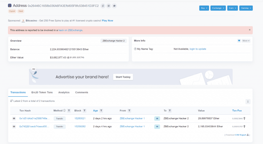Toggle Txn Fee column header
The height and width of the screenshot is (144, 263).
(237, 110)
